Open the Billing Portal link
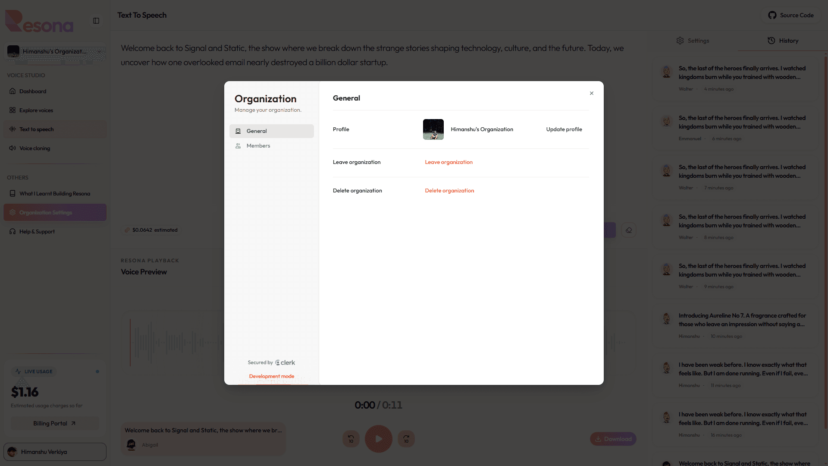828x466 pixels. tap(55, 423)
